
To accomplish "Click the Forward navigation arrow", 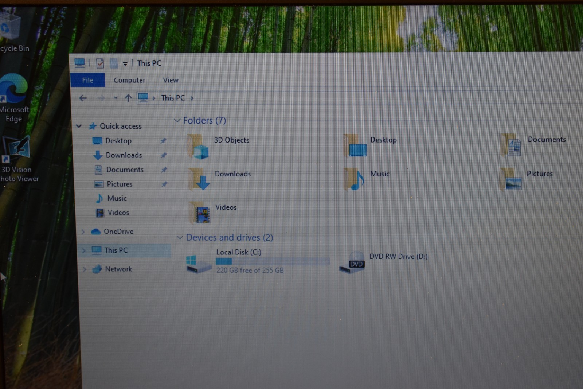I will pyautogui.click(x=101, y=98).
